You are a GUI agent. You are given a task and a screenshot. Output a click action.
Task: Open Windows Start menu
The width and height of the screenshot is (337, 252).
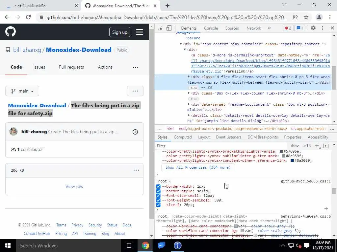point(8,245)
